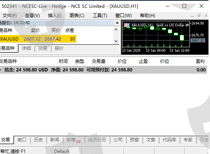Screen dimensions: 210x154
Task: Switch to 新闻 tab
Action: (55, 140)
